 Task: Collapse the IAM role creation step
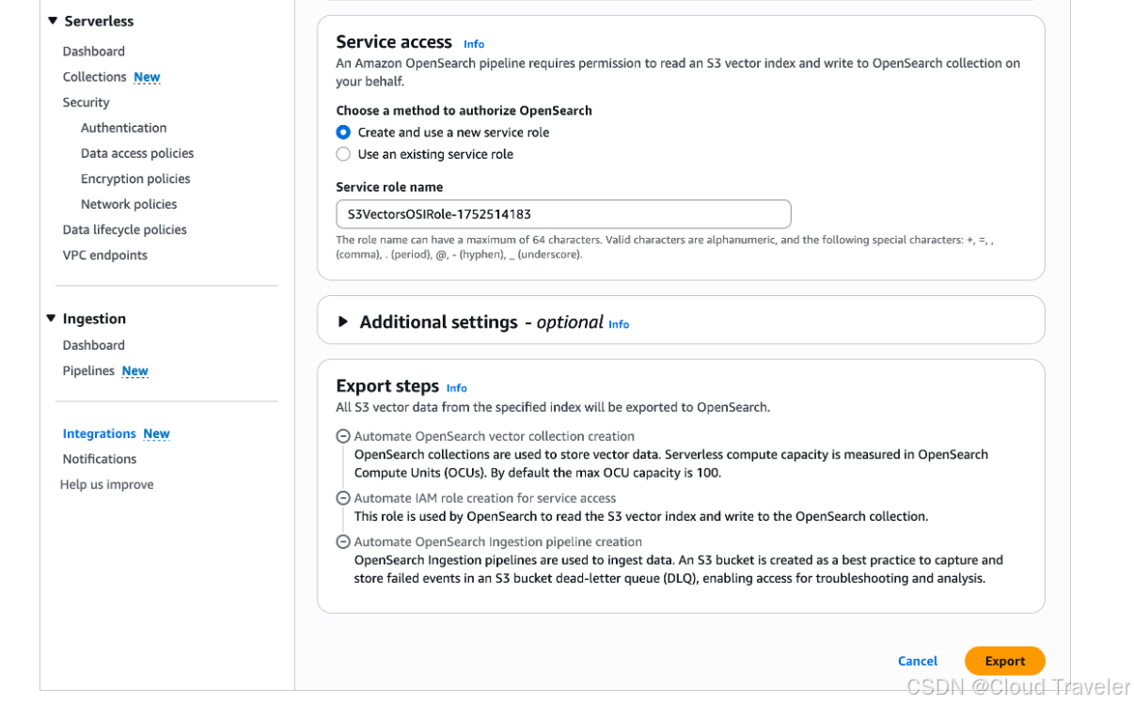point(343,498)
